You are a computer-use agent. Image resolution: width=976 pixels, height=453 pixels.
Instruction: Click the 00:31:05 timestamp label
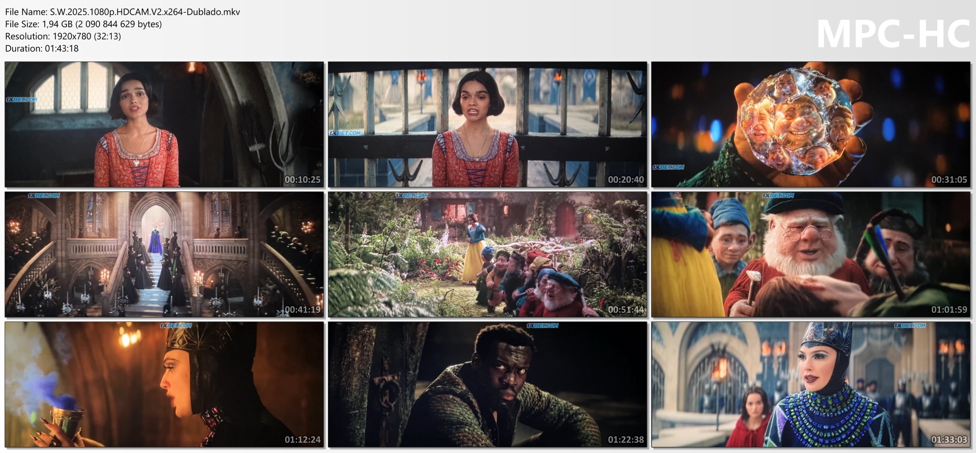point(949,180)
